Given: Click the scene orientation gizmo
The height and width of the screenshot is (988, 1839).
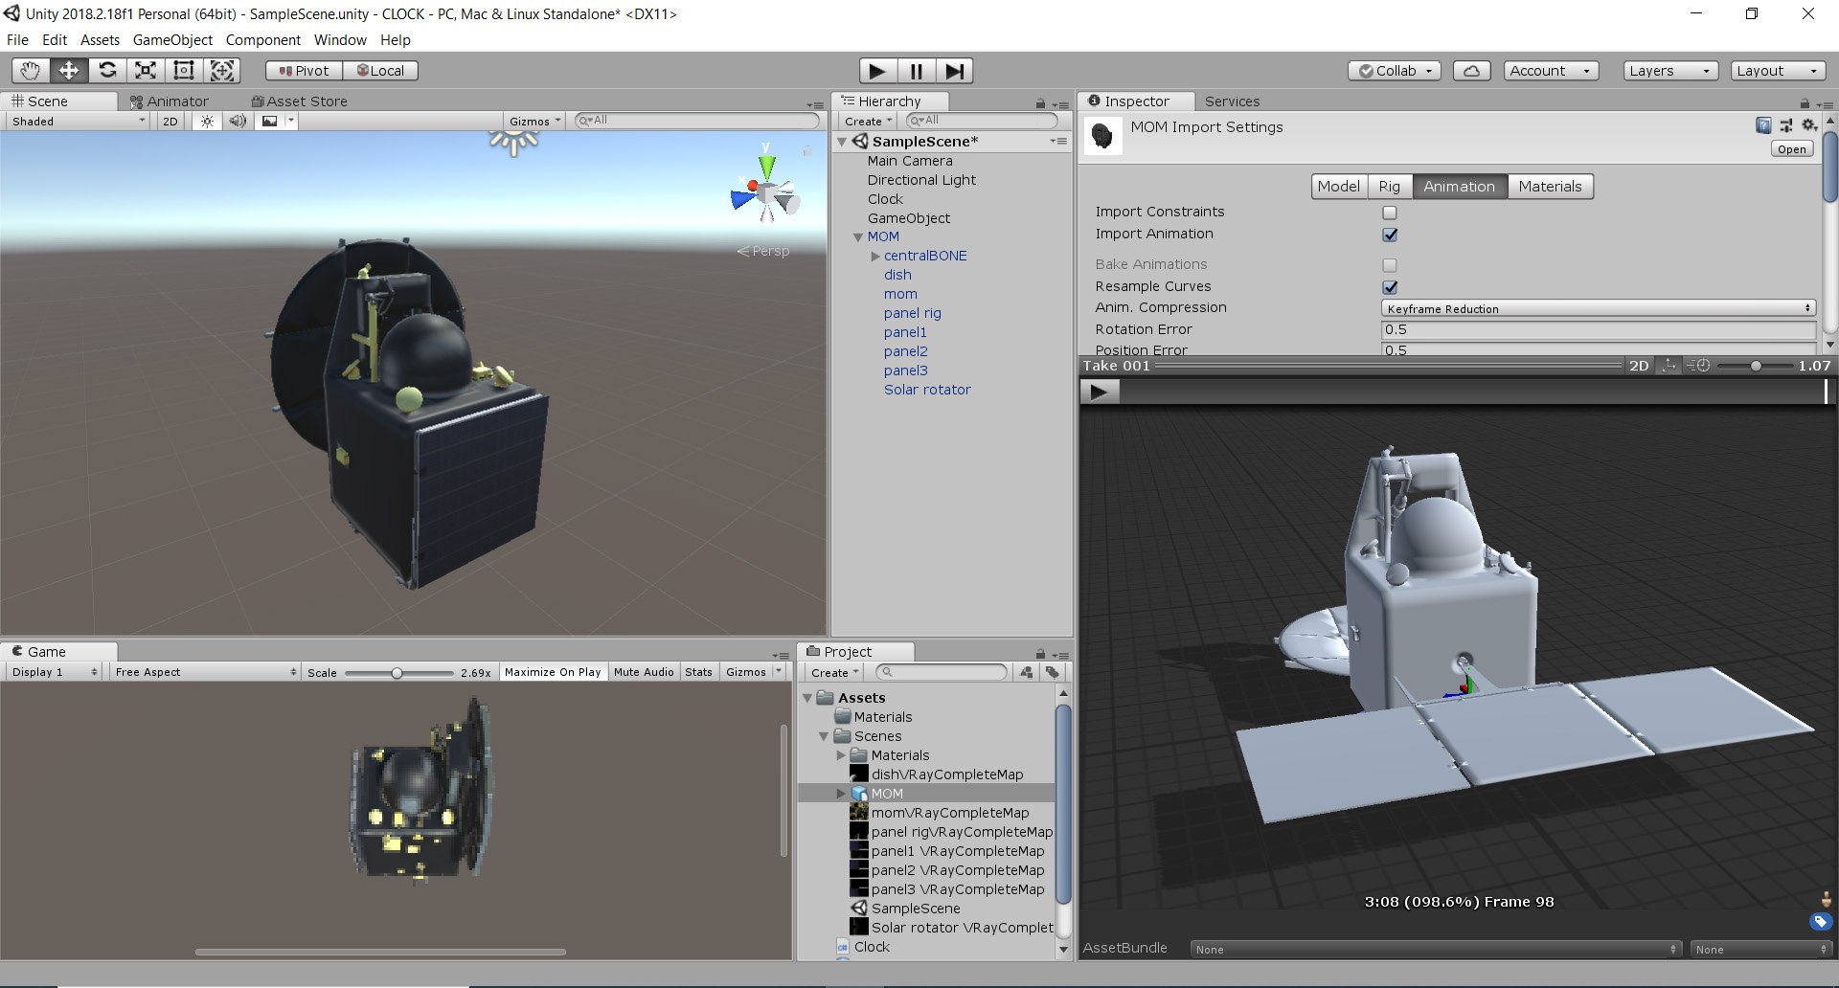Looking at the screenshot, I should coord(765,195).
